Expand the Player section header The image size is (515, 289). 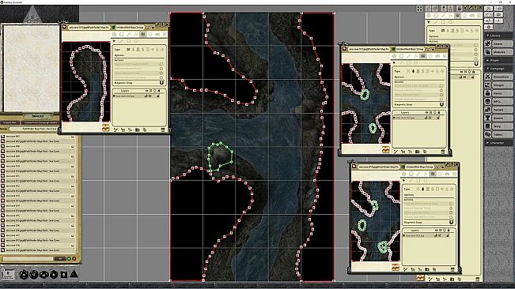pyautogui.click(x=498, y=60)
